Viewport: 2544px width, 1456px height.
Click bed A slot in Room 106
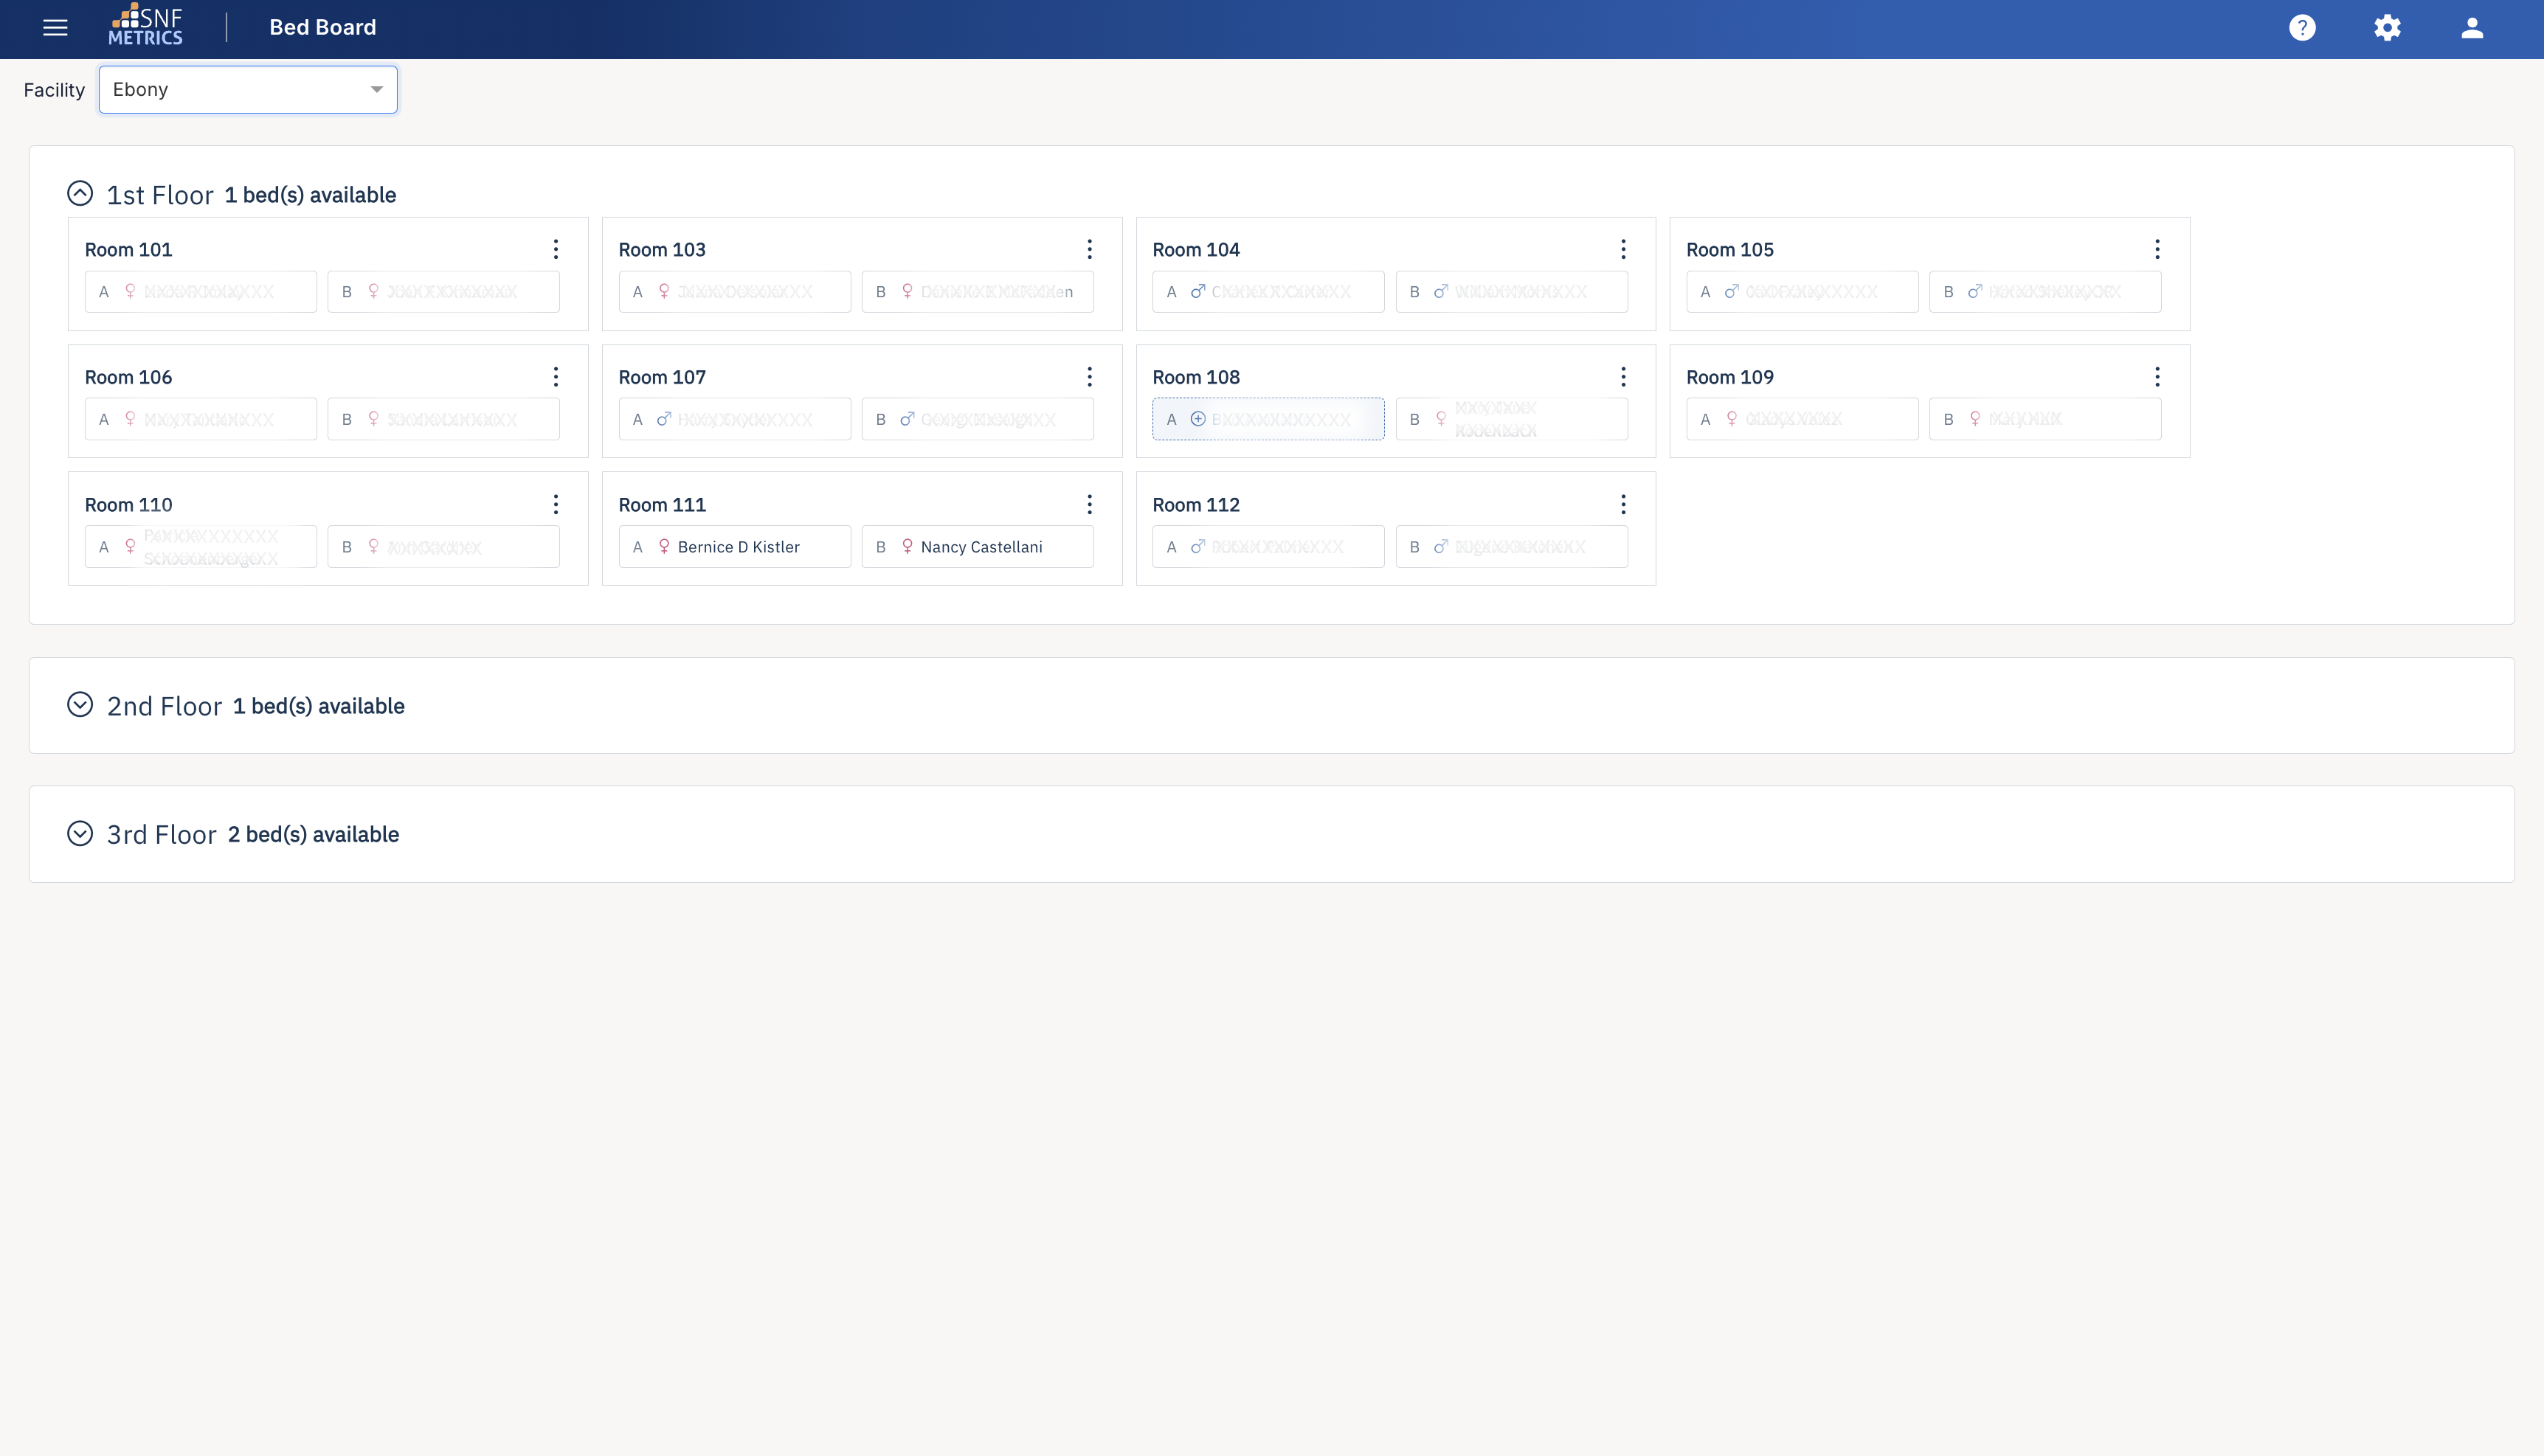[200, 418]
